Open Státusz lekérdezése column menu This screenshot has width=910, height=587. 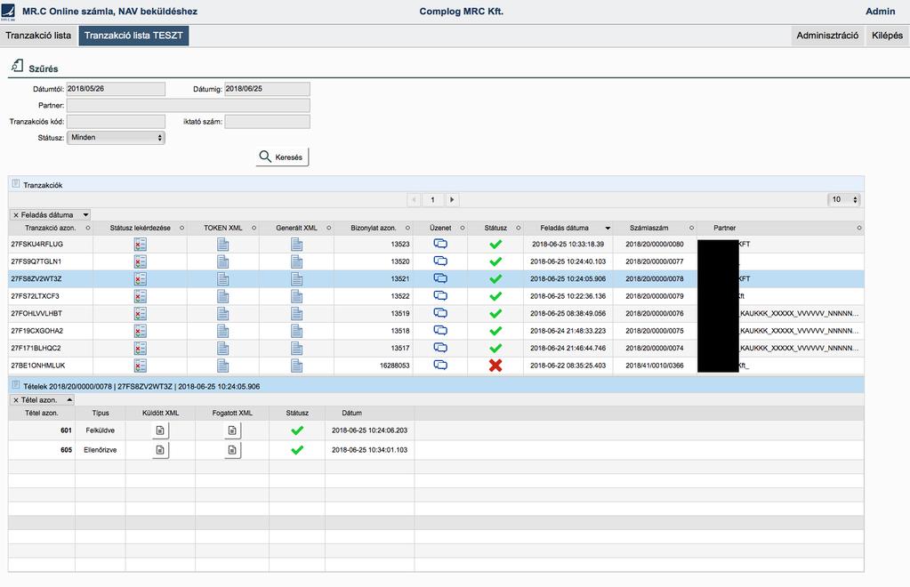coord(181,228)
